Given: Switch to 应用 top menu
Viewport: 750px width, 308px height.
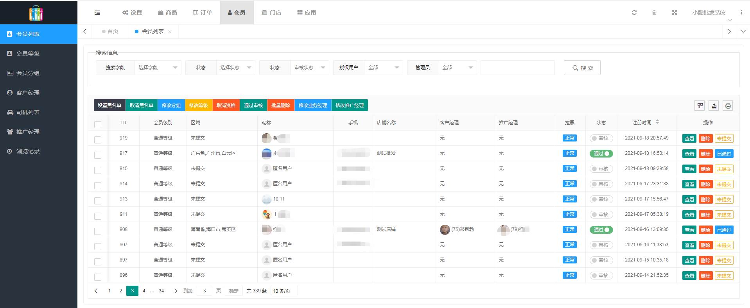Looking at the screenshot, I should tap(307, 13).
